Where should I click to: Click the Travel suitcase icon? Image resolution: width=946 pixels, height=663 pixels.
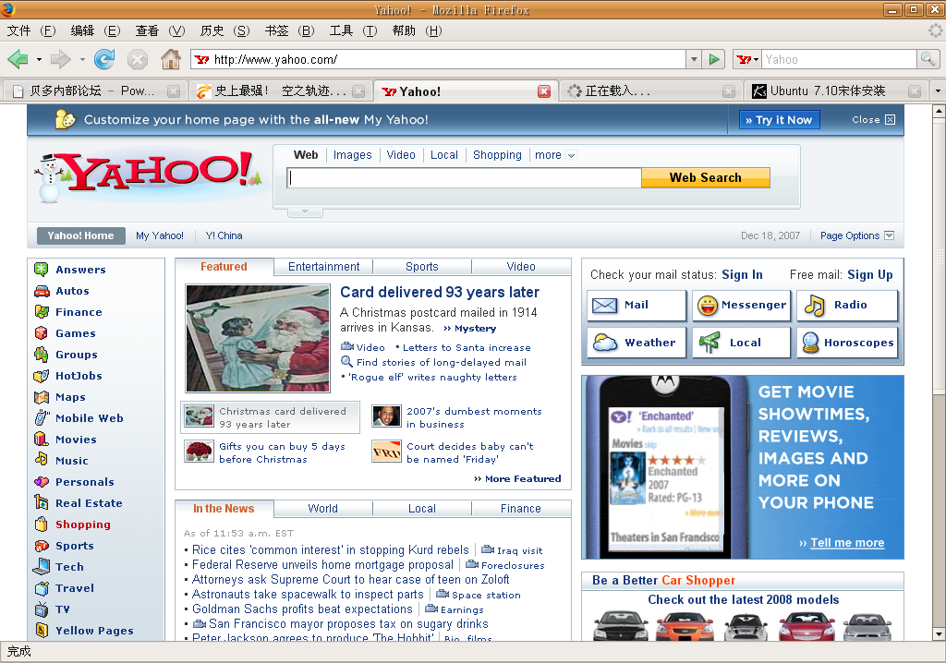41,588
